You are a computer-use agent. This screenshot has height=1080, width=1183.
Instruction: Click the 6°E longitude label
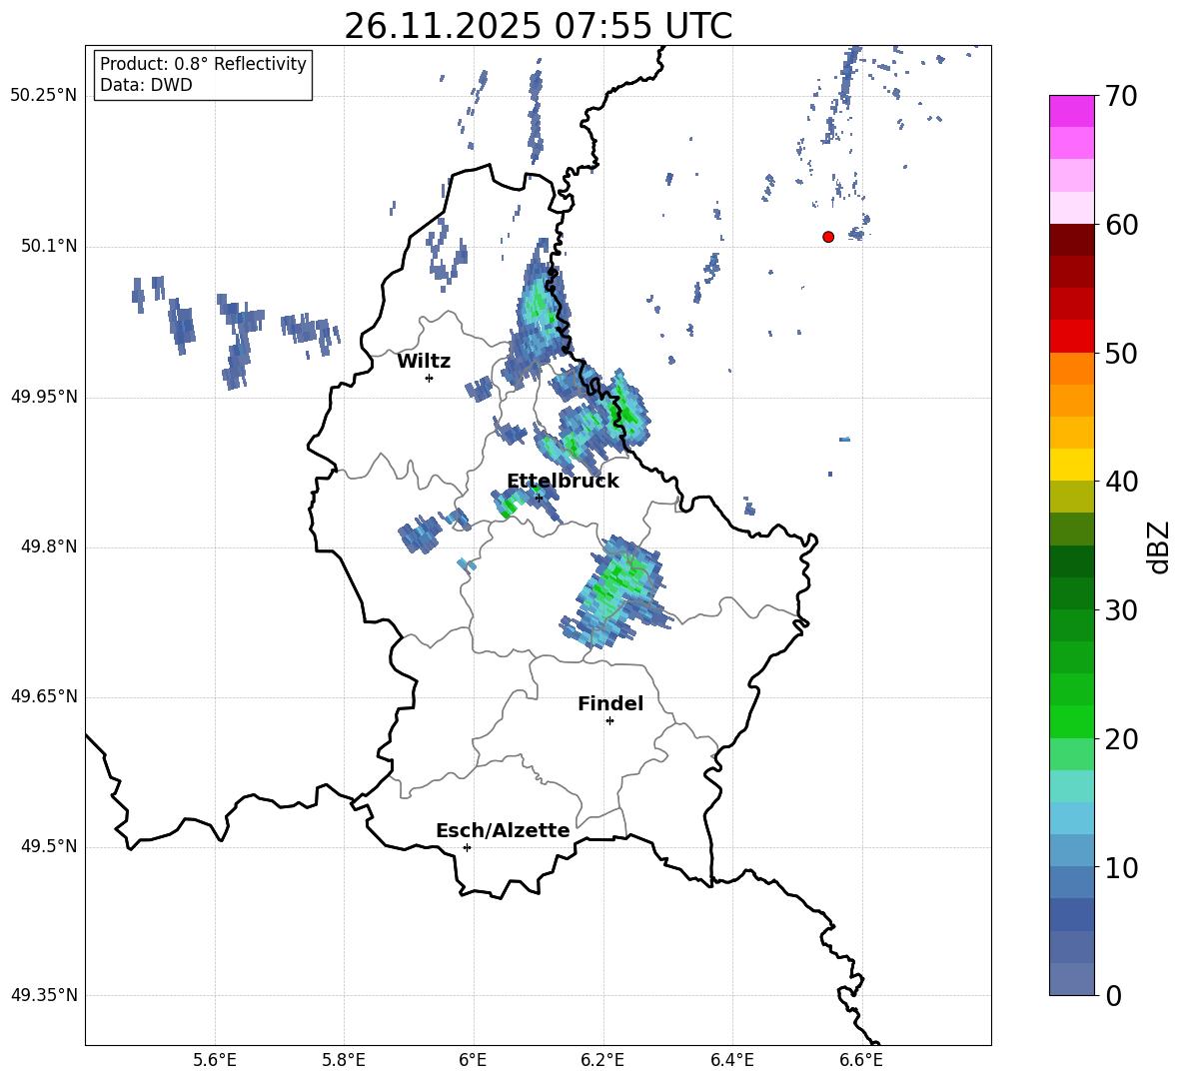[473, 1060]
